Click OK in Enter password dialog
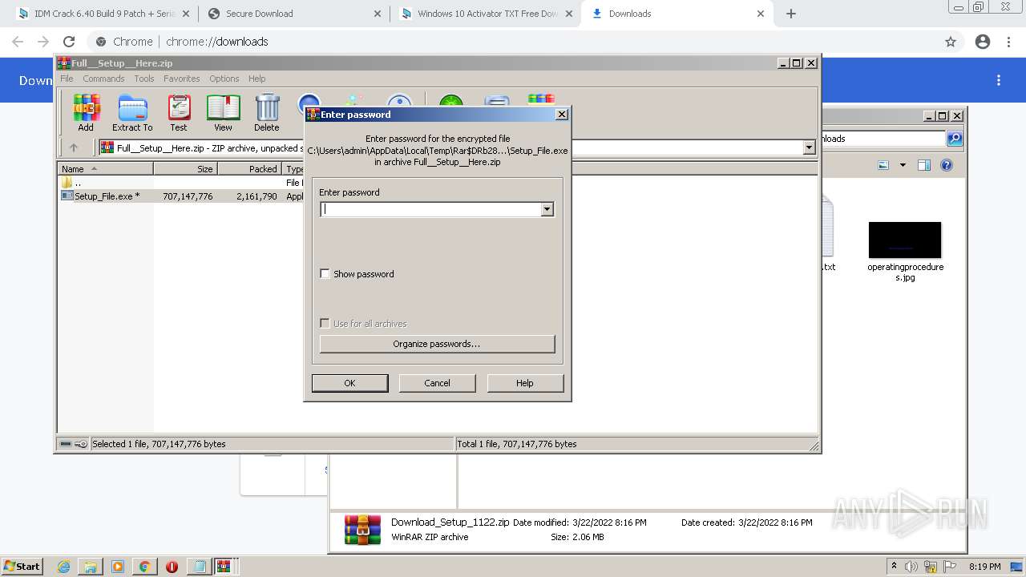Screen dimensions: 1026x577 tap(349, 383)
